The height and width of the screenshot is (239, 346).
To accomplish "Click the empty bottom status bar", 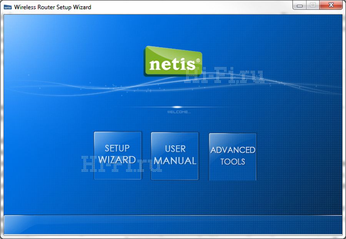I will (173, 224).
